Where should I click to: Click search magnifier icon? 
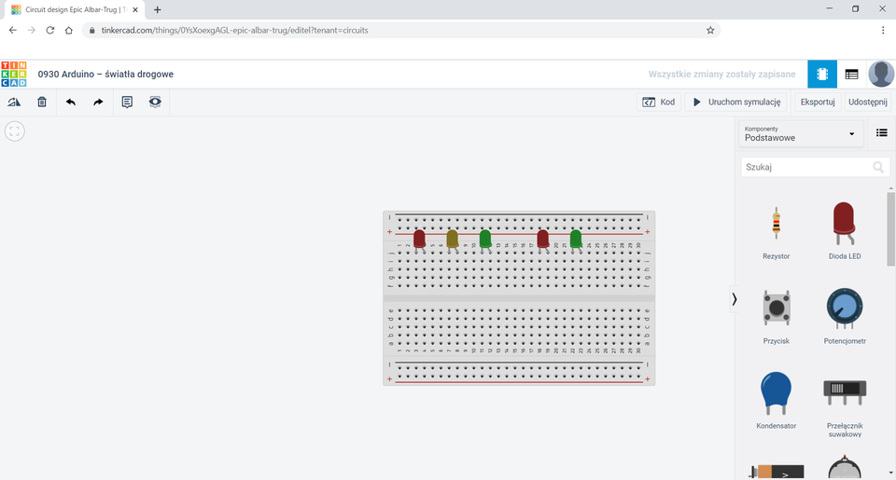coord(878,167)
